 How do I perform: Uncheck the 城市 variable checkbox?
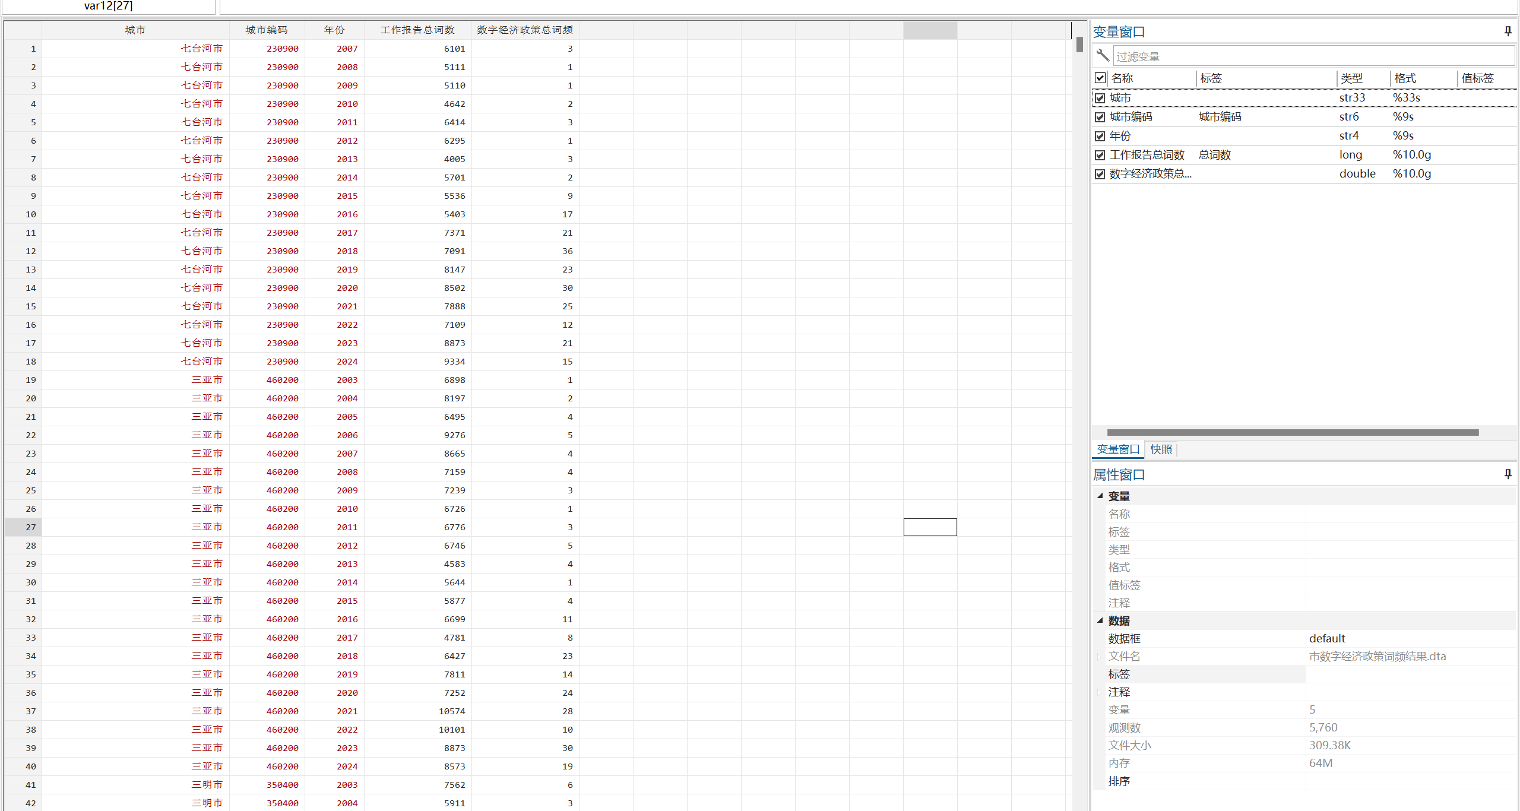coord(1100,98)
